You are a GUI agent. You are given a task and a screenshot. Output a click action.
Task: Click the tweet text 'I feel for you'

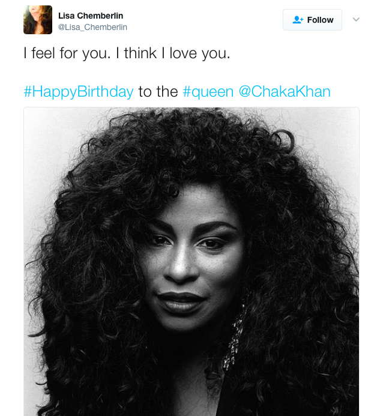point(67,53)
